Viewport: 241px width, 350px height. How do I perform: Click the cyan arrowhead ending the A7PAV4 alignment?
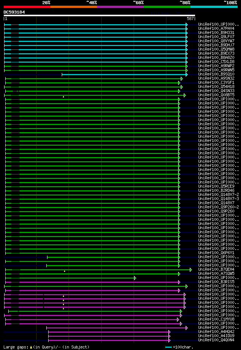[x=187, y=29]
